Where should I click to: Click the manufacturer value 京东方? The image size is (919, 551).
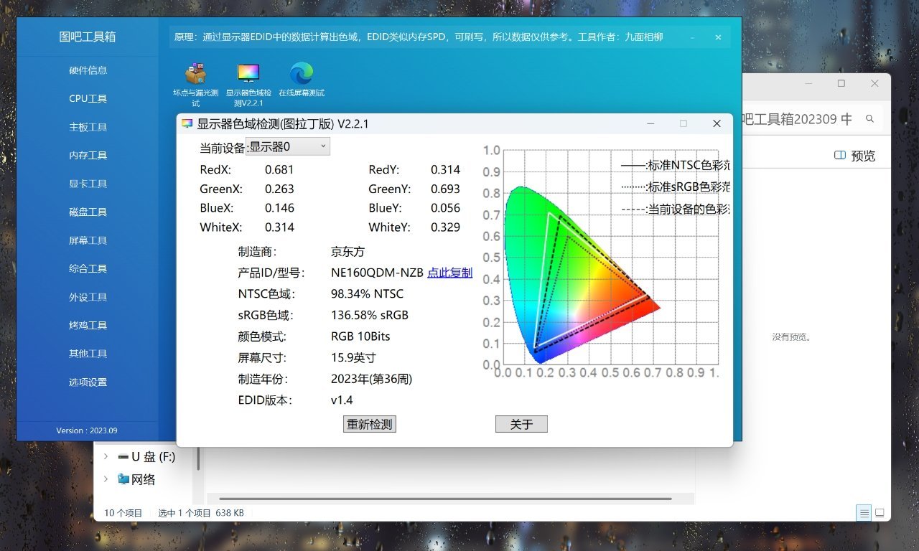[348, 252]
